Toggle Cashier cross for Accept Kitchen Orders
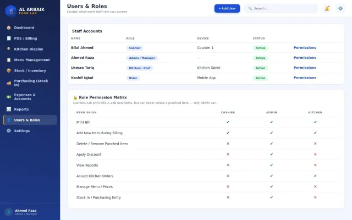The height and width of the screenshot is (220, 352). [228, 176]
